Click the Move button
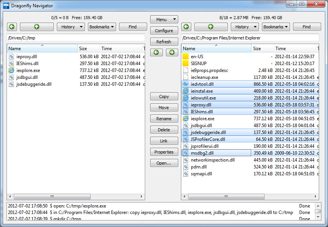328x227 pixels. pyautogui.click(x=164, y=108)
